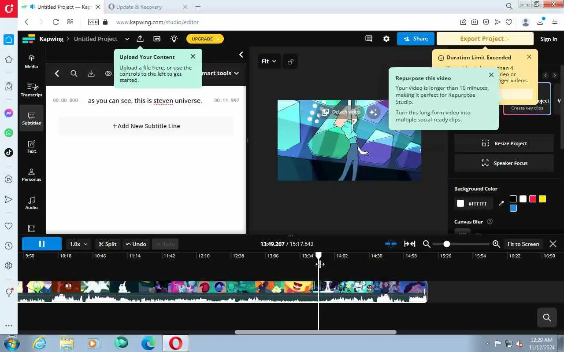Click the subtitles icon in Kapwing header

(x=157, y=39)
